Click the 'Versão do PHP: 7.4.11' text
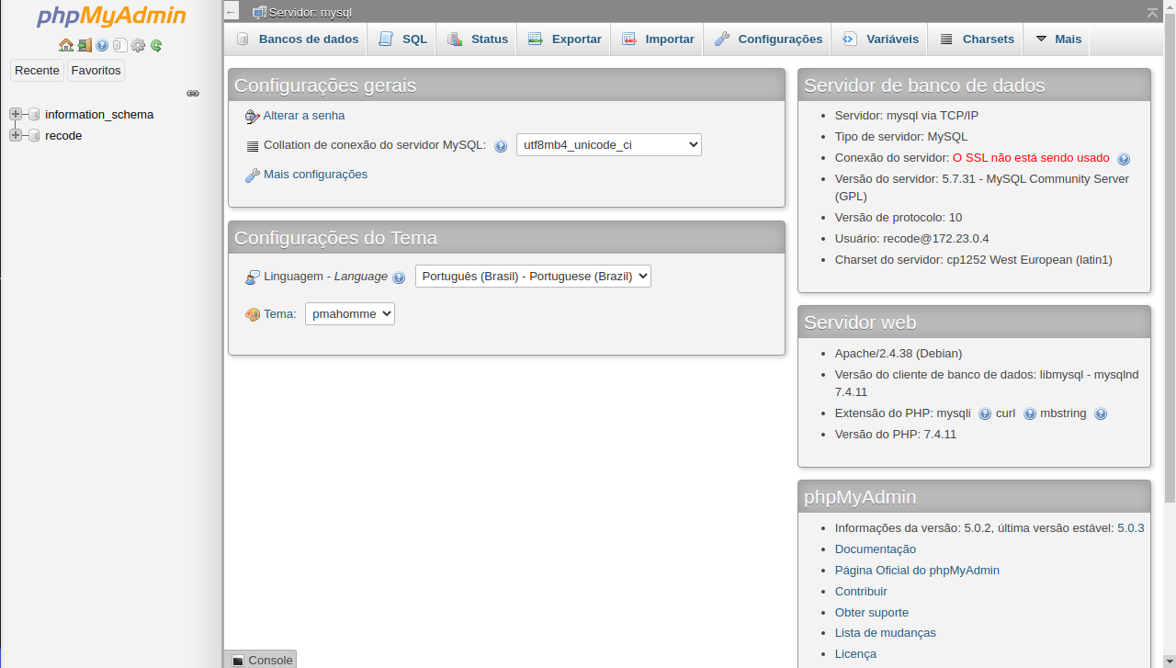 point(896,435)
